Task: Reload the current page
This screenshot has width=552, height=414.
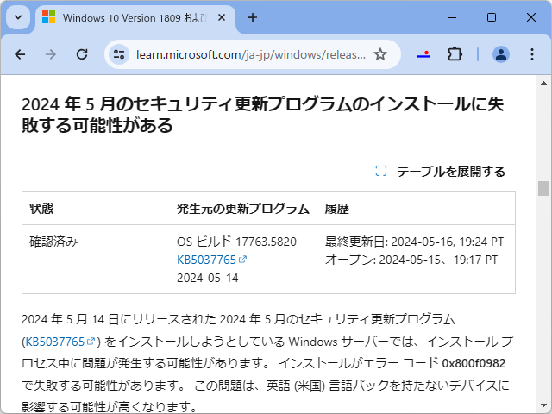Action: click(x=82, y=54)
